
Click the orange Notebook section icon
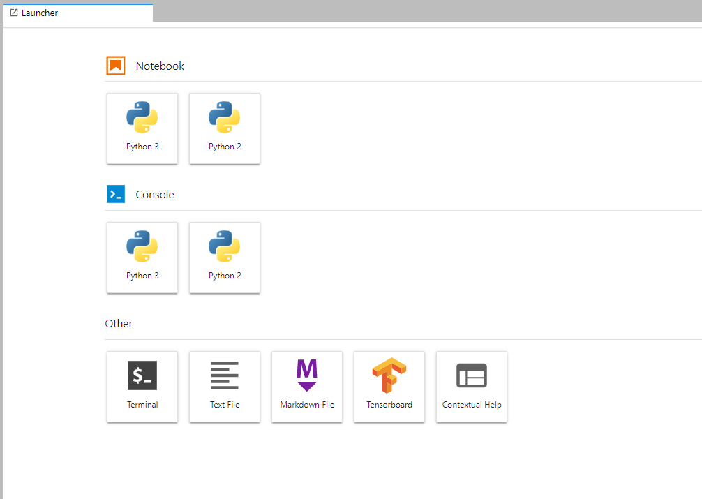[116, 66]
